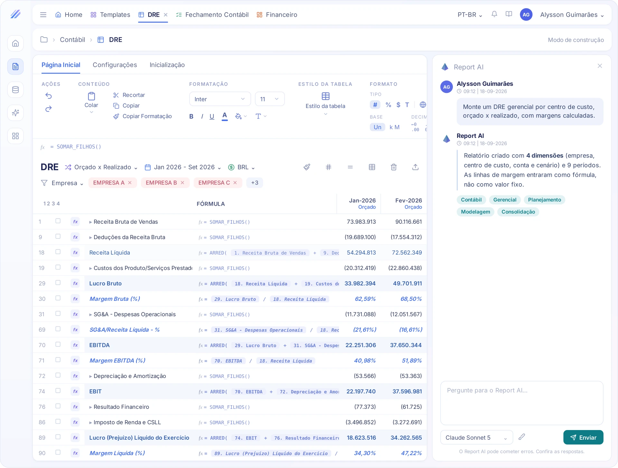
Task: Expand the Receita Bruta de Vendas row
Action: point(90,222)
